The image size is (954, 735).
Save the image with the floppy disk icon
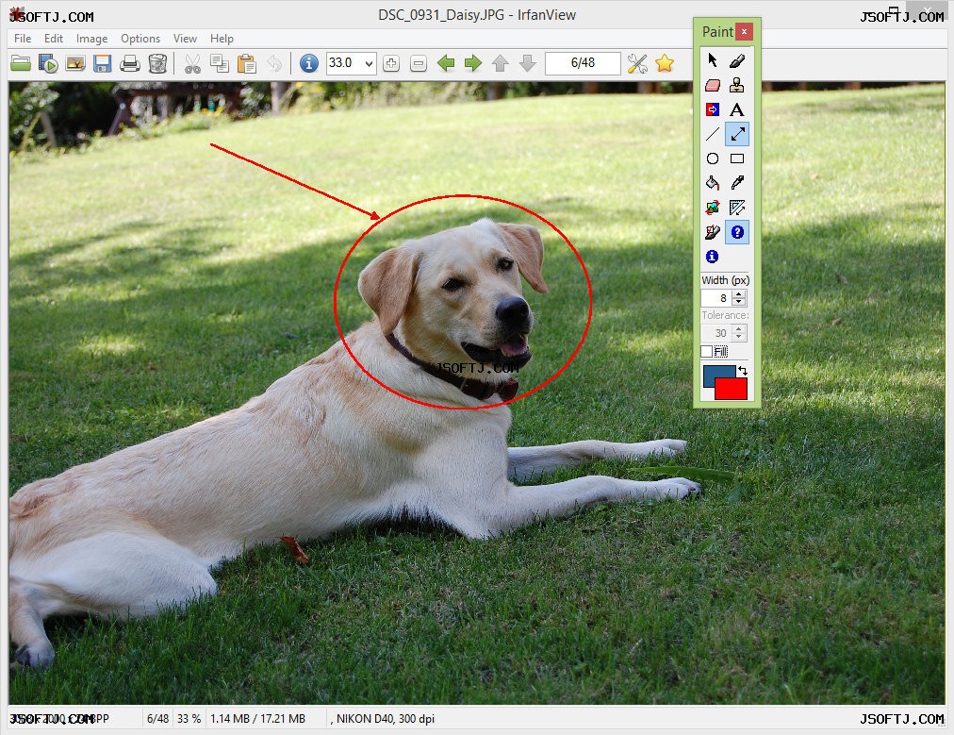pyautogui.click(x=102, y=63)
